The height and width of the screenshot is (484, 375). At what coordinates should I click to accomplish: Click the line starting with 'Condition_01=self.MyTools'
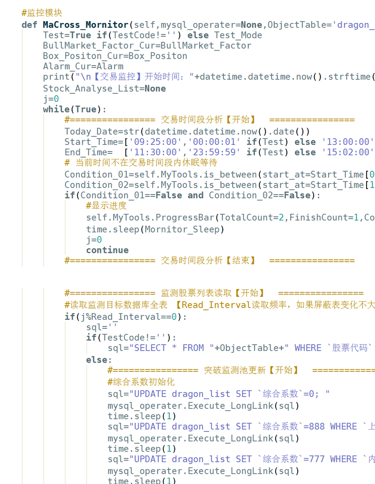tap(219, 174)
